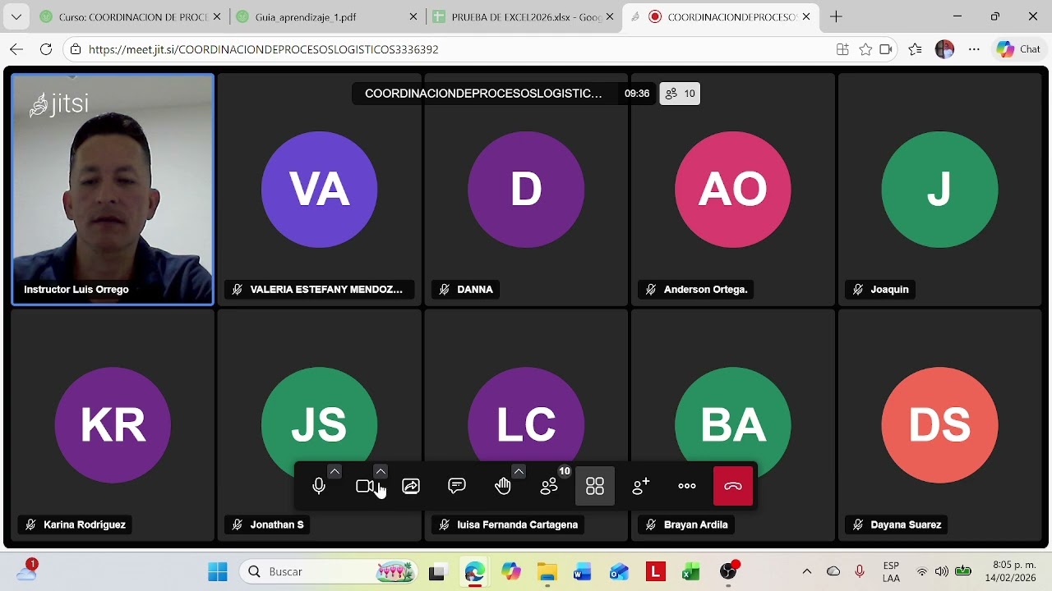Viewport: 1052px width, 591px height.
Task: Leave the meeting with red hang-up button
Action: pos(733,486)
